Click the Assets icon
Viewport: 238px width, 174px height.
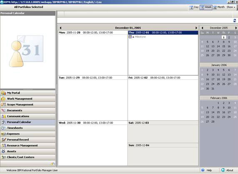(3, 151)
